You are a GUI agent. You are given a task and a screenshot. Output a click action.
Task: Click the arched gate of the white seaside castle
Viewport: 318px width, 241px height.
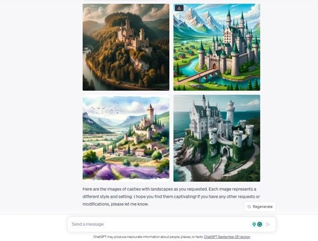point(225,152)
